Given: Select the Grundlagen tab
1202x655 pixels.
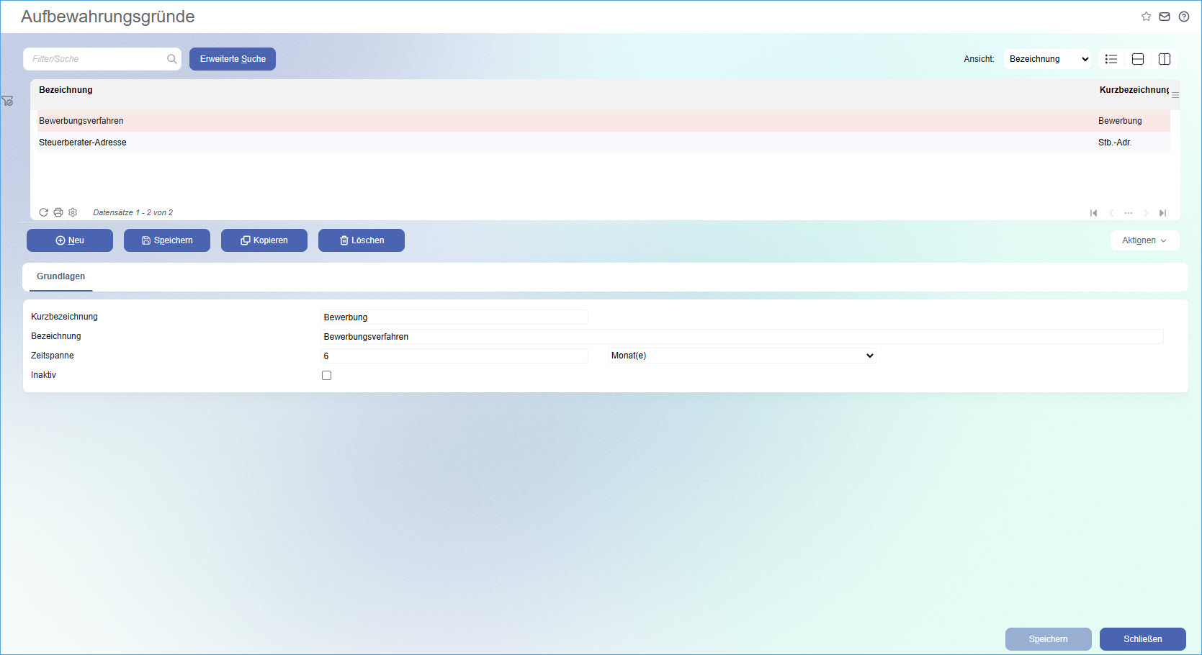Looking at the screenshot, I should pyautogui.click(x=61, y=276).
